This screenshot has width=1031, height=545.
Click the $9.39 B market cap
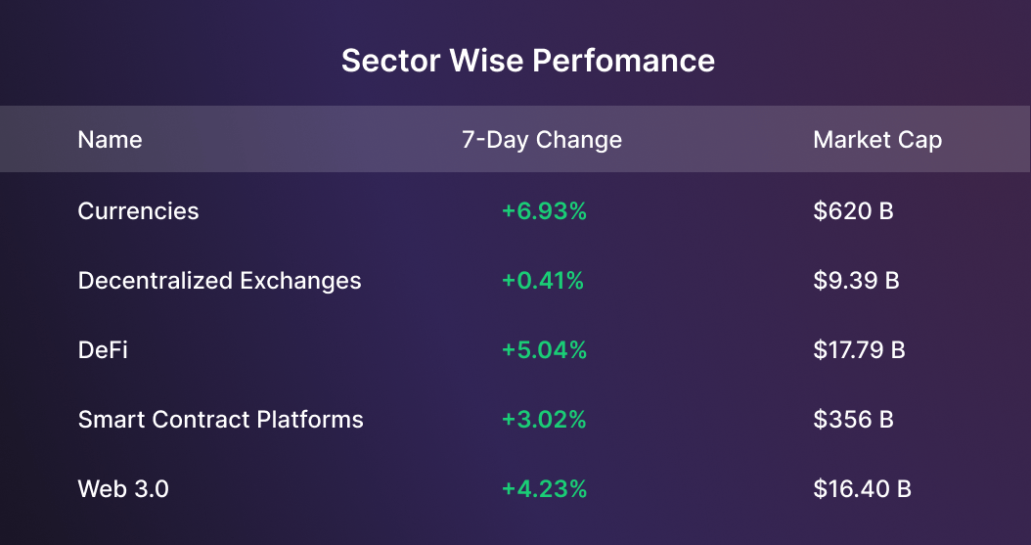[856, 281]
